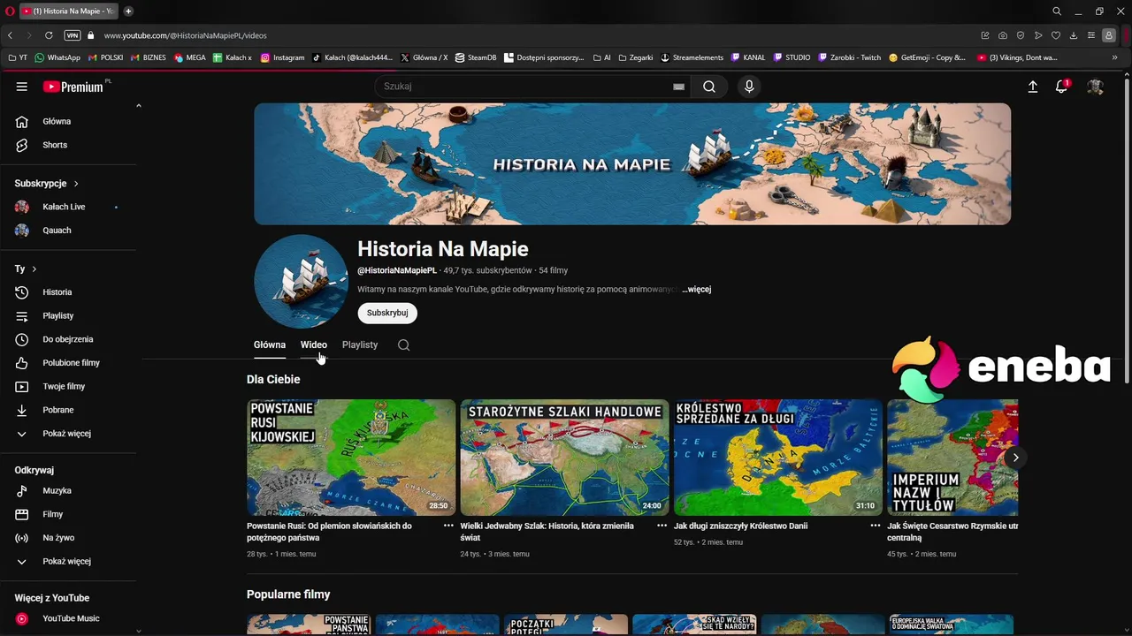Open options for Powstanie Rusi video
Viewport: 1132px width, 636px height.
click(448, 526)
